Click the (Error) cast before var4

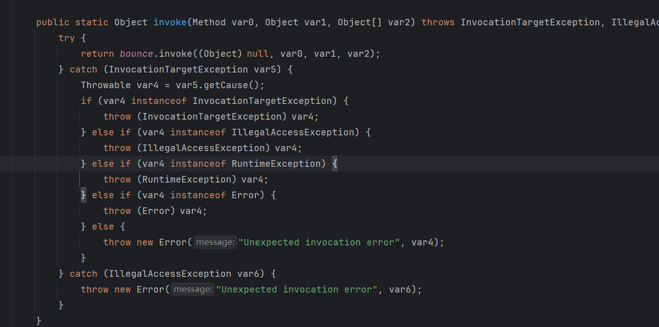pyautogui.click(x=156, y=211)
